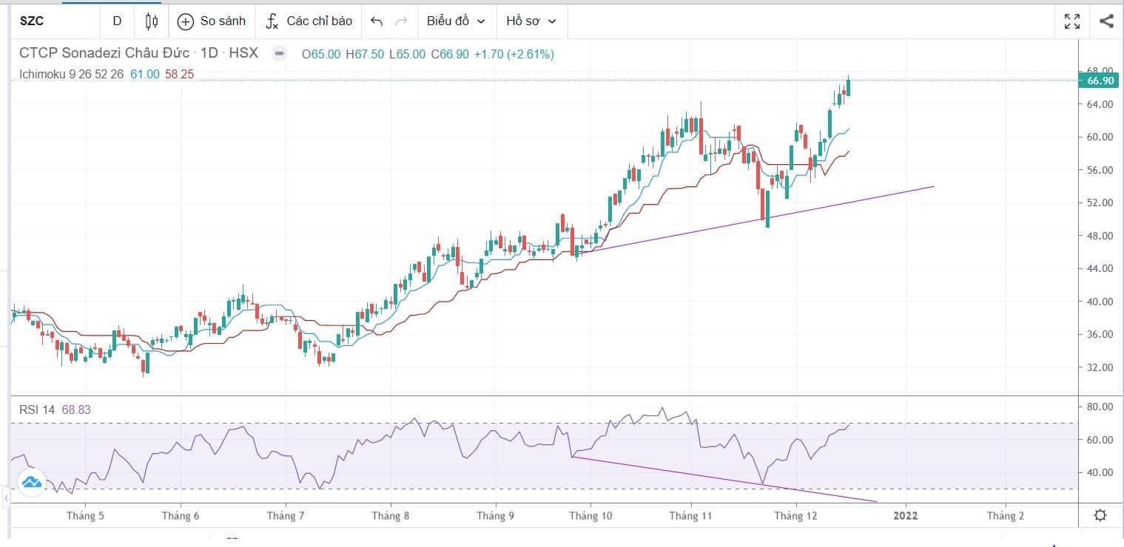Click the So sánh compare button
Image resolution: width=1124 pixels, height=547 pixels.
tap(212, 21)
